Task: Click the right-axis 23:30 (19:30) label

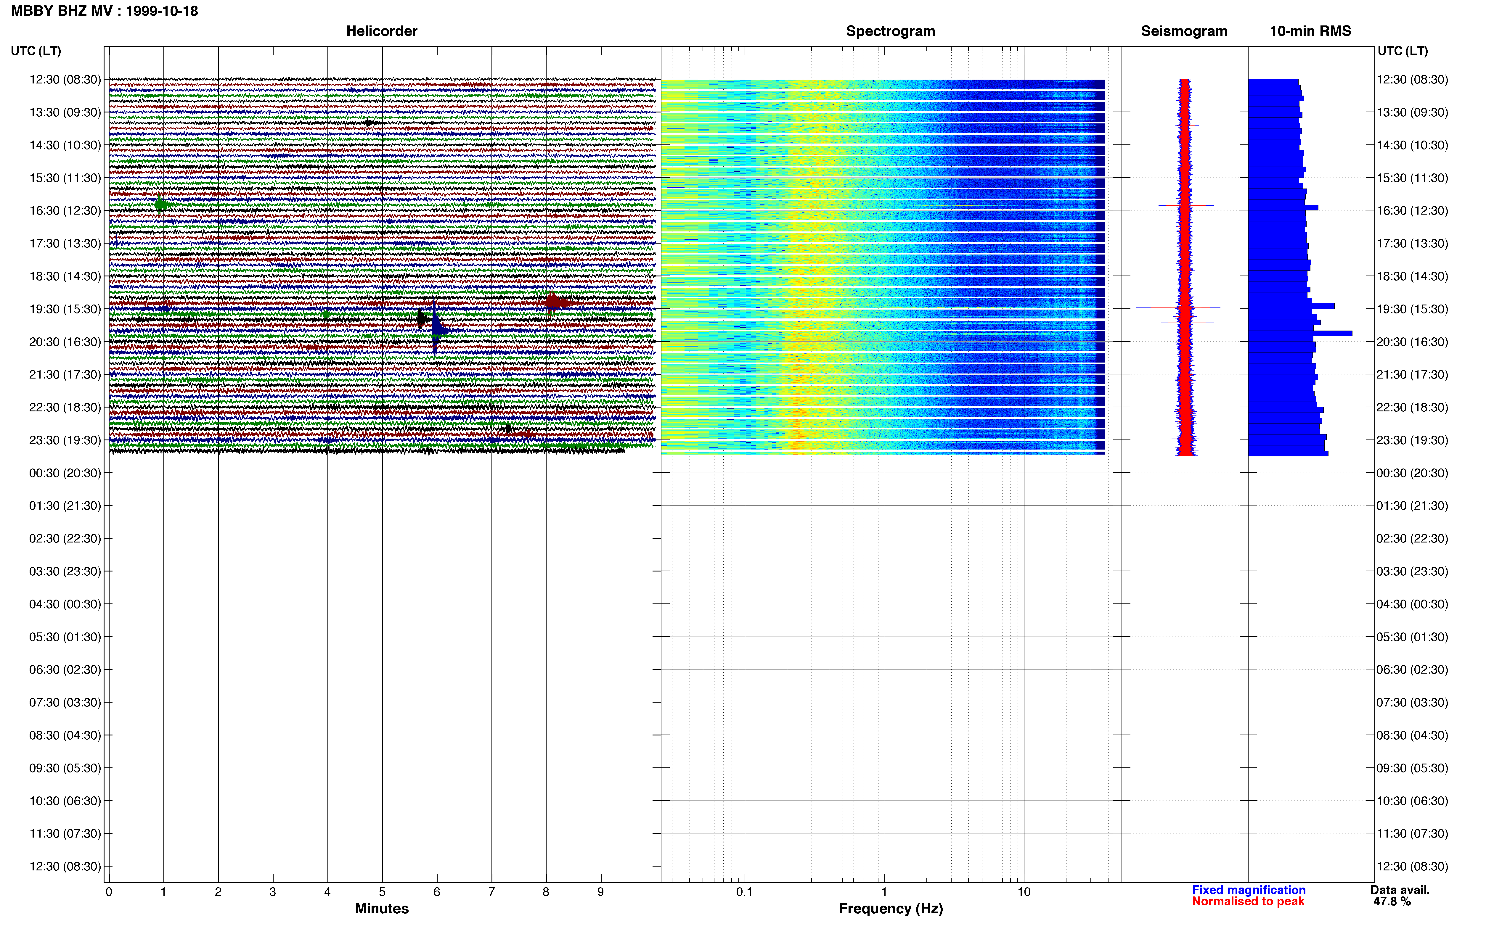Action: click(x=1412, y=440)
